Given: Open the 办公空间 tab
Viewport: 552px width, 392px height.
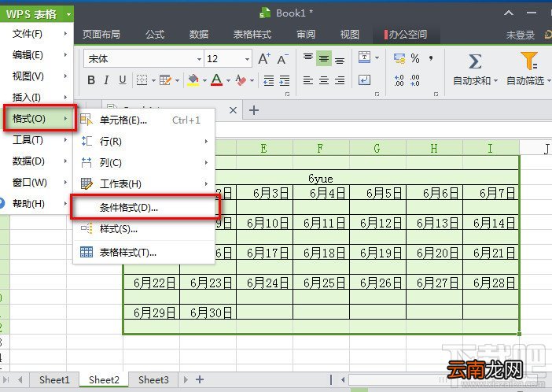Looking at the screenshot, I should pyautogui.click(x=406, y=35).
